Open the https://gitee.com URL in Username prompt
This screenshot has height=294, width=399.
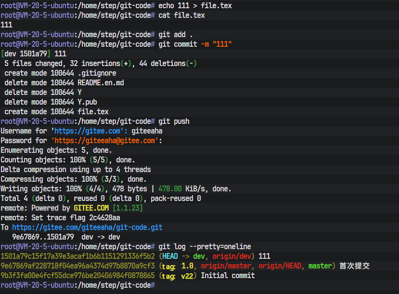(87, 131)
